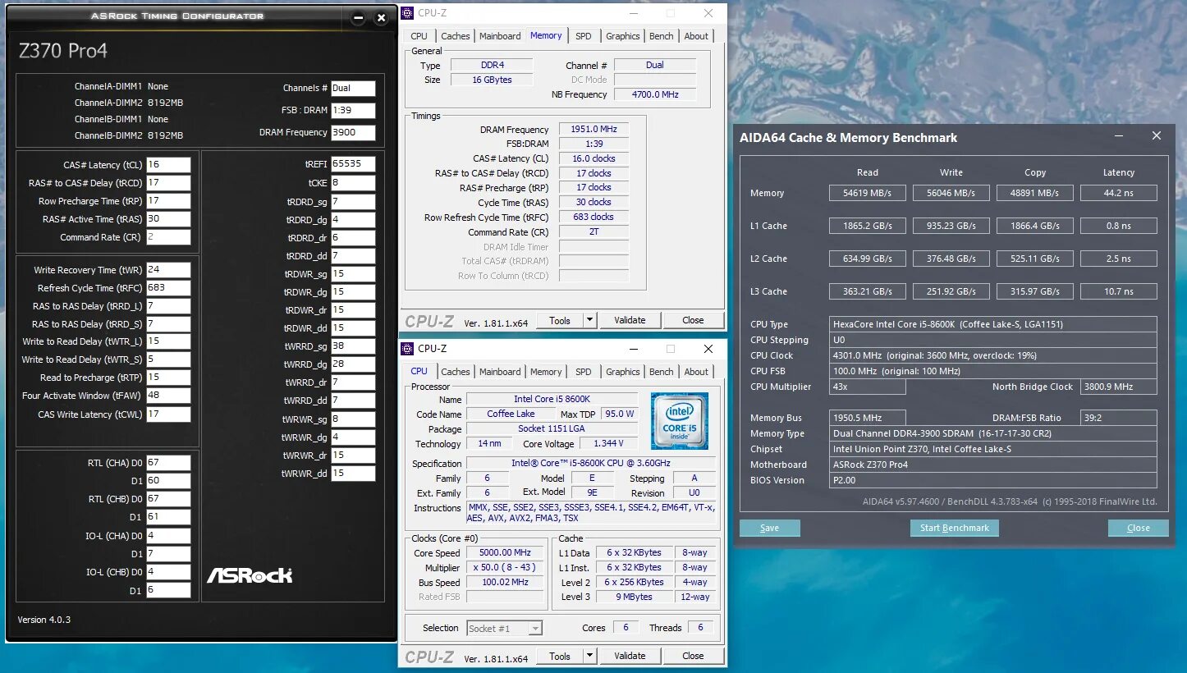Click the Memory Write result 56046 MB/s
The height and width of the screenshot is (673, 1187).
tap(951, 193)
